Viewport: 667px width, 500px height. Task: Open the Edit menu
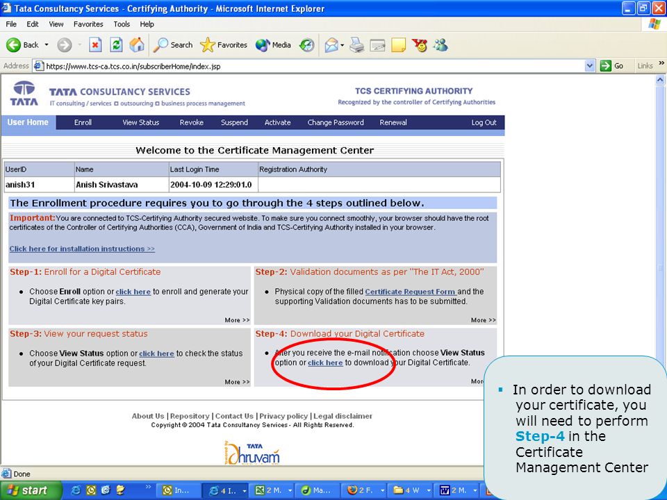tap(33, 24)
